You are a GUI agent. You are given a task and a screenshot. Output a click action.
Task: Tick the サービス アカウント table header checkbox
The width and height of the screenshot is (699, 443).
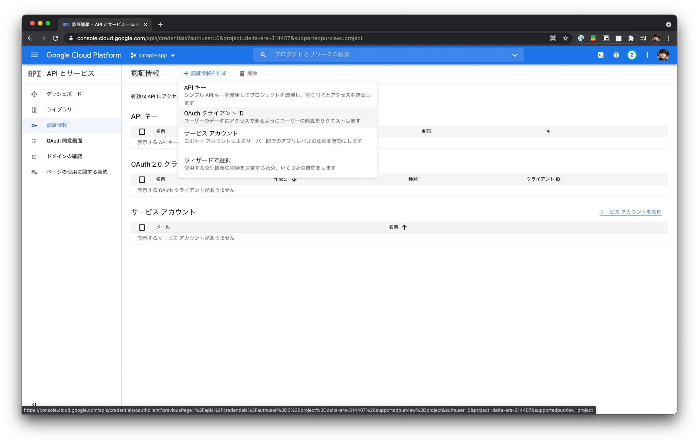[142, 227]
